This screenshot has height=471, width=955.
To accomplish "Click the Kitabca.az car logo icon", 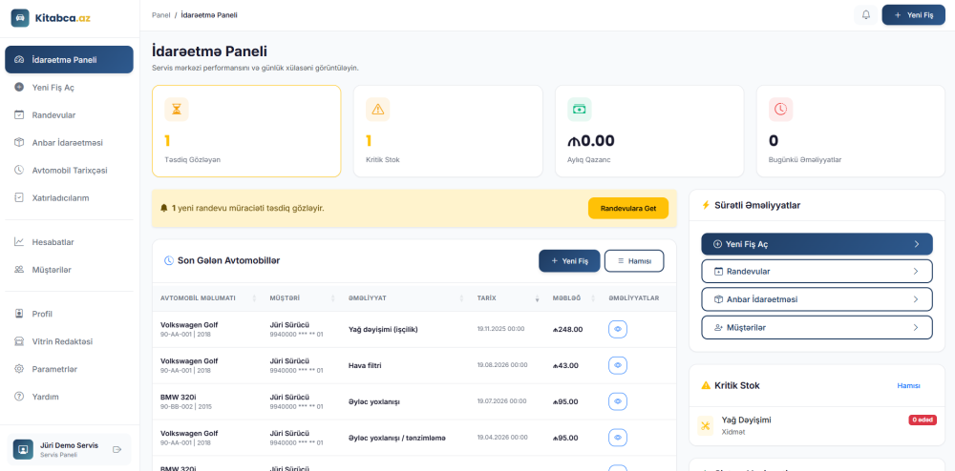I will click(21, 17).
